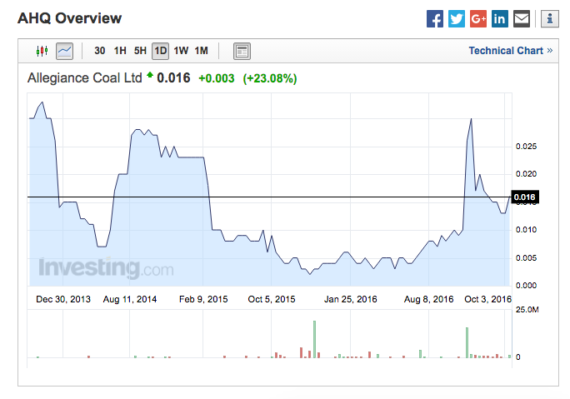The image size is (570, 399).
Task: Select the 1D interval
Action: coord(160,51)
